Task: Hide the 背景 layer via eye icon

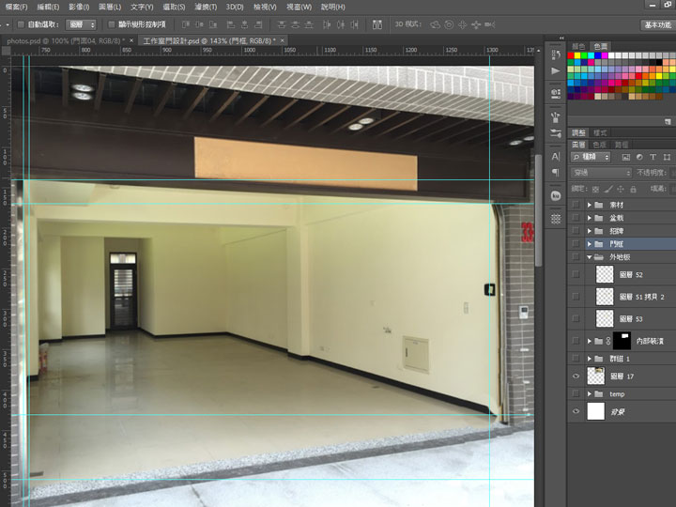Action: 576,411
